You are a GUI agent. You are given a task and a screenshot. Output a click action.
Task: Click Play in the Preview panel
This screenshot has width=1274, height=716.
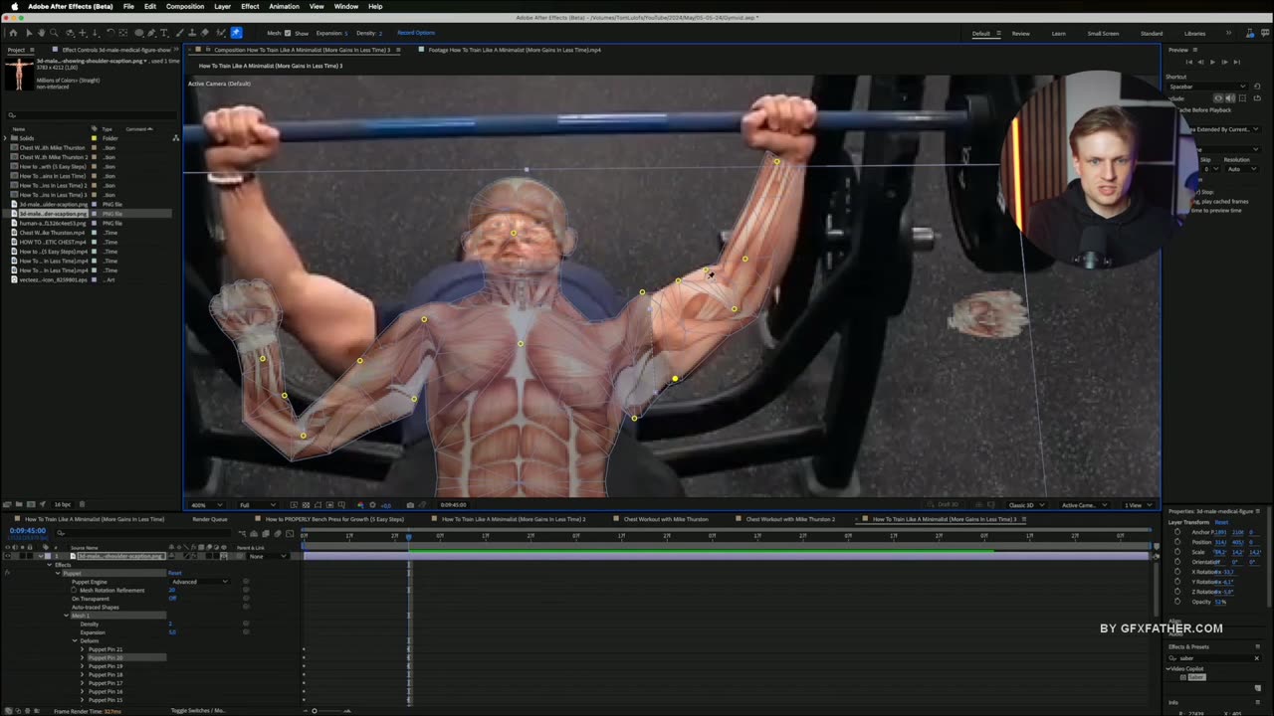[x=1212, y=62]
